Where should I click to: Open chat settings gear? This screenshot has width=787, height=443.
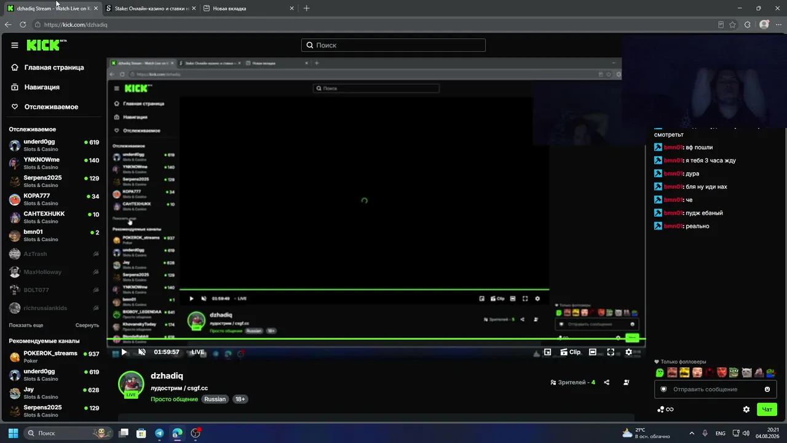(746, 409)
